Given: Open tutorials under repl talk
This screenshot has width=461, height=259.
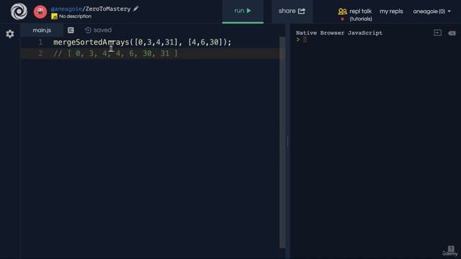Looking at the screenshot, I should pos(361,19).
